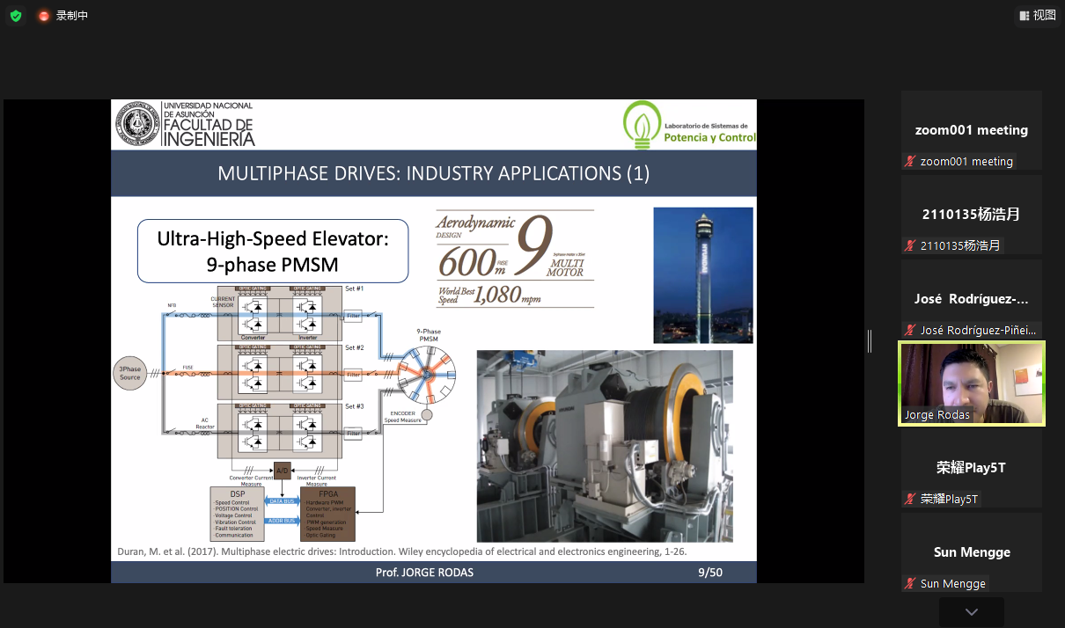The width and height of the screenshot is (1065, 628).
Task: Select the zoom001 meeting participant tile
Action: pos(971,129)
